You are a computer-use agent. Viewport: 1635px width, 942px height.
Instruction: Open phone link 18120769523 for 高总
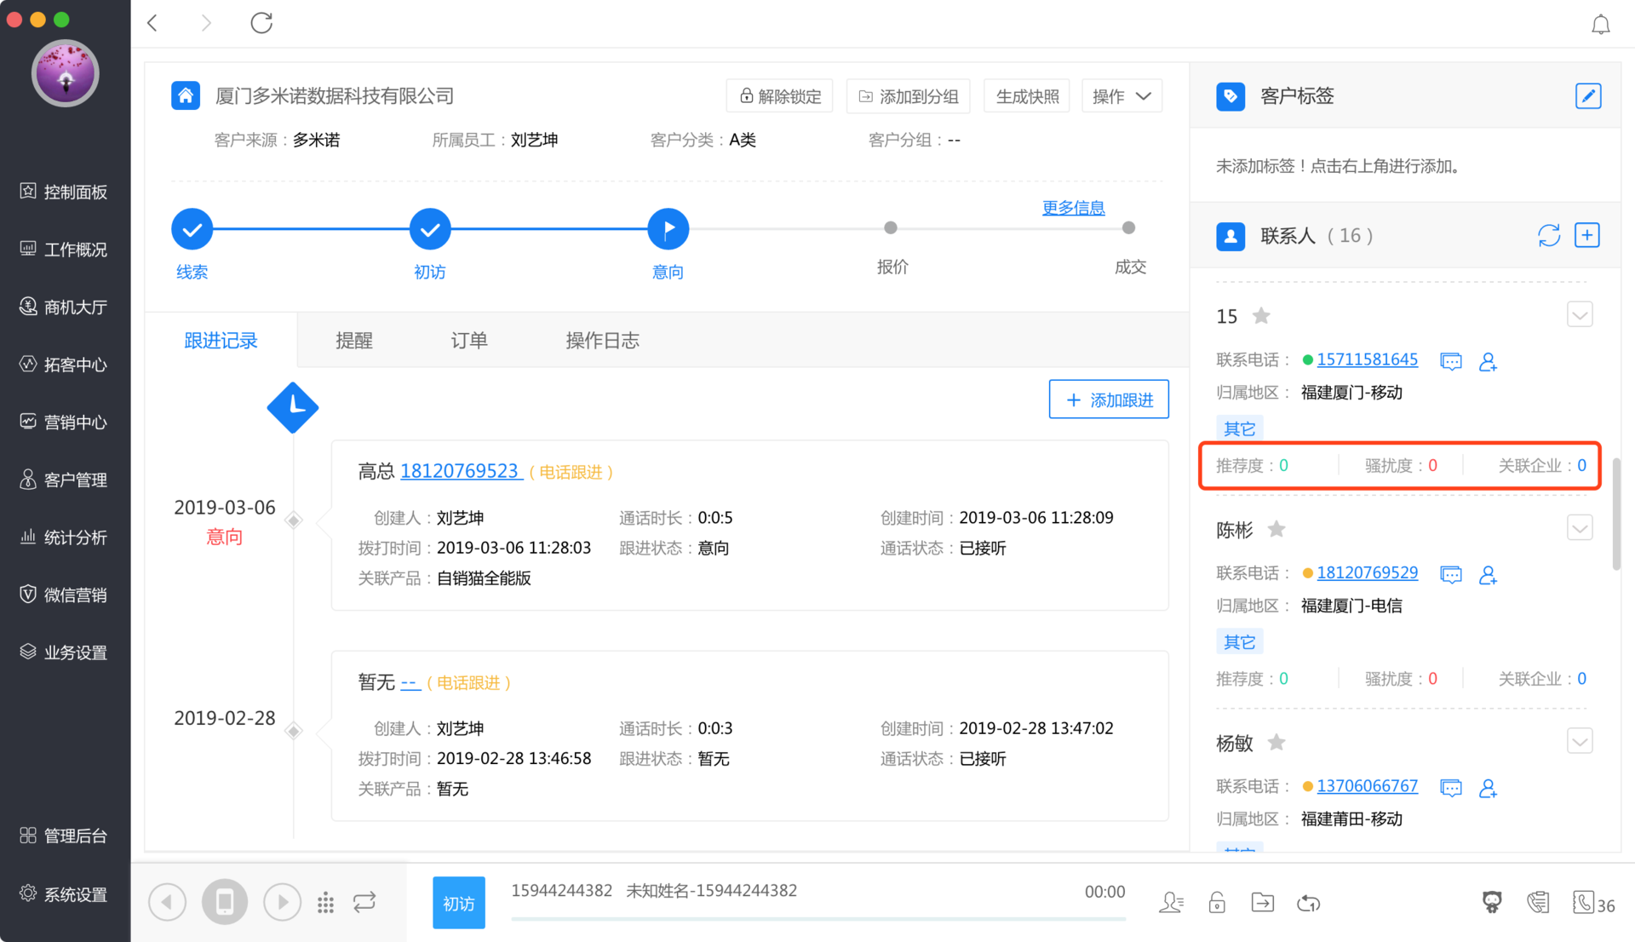pyautogui.click(x=460, y=471)
